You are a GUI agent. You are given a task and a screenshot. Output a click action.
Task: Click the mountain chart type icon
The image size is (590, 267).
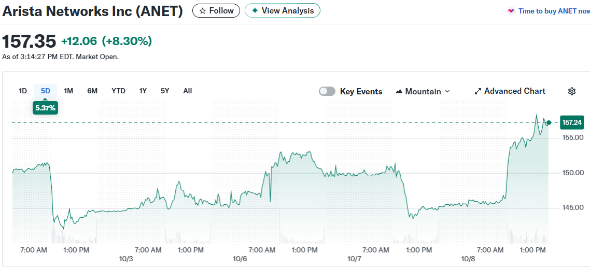point(399,92)
